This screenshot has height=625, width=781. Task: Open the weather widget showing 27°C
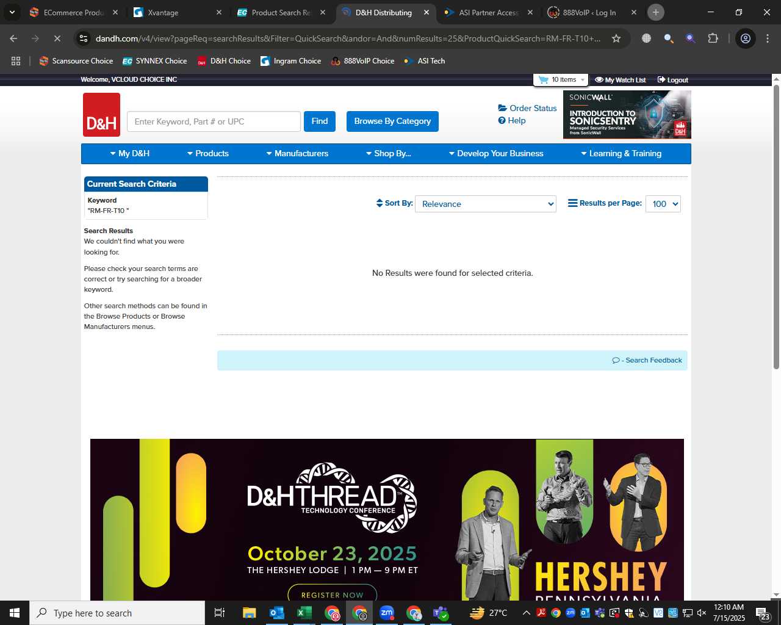489,613
